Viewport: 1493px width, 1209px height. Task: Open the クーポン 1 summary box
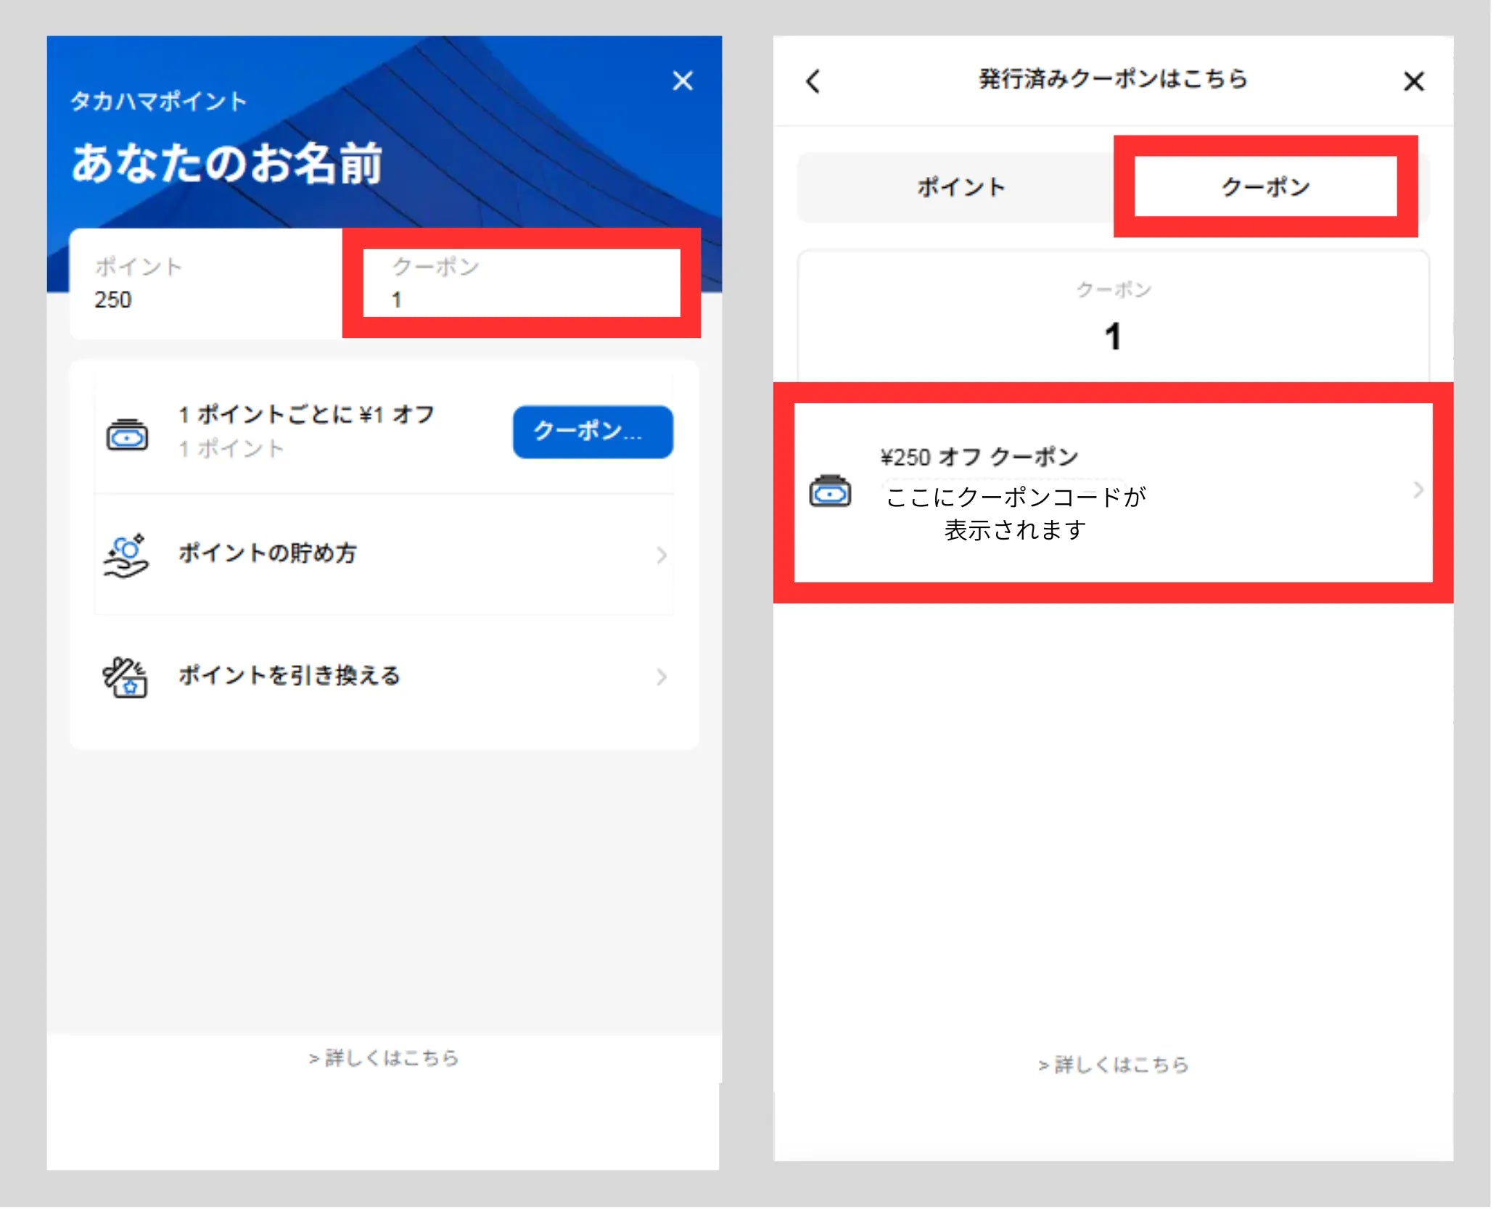point(521,284)
